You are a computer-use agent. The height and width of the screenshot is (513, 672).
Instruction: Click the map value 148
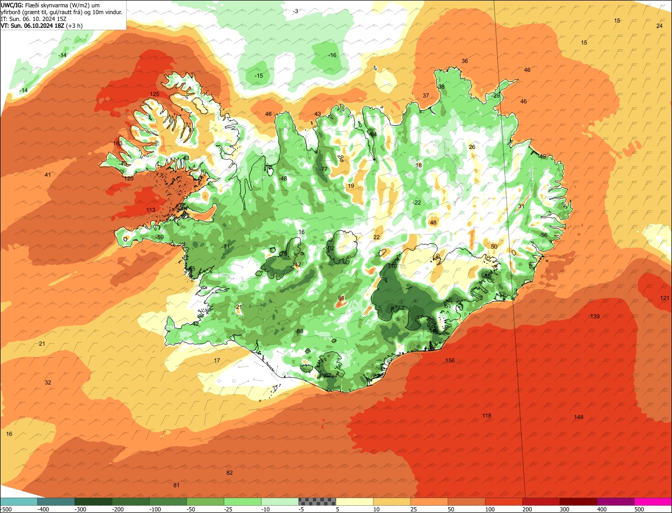point(579,417)
